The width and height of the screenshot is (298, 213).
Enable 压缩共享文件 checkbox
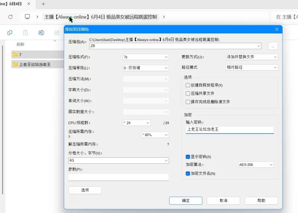[x=188, y=94]
